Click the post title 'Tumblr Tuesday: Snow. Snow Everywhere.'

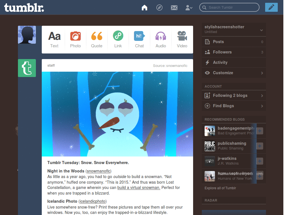click(88, 163)
